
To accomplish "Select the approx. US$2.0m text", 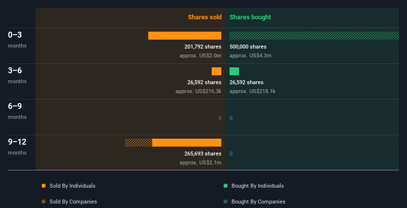I will tap(200, 55).
